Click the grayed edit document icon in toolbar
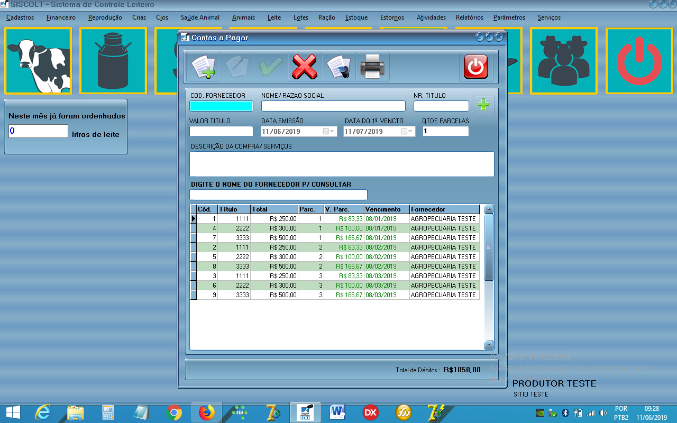Viewport: 677px width, 423px height. coord(237,67)
